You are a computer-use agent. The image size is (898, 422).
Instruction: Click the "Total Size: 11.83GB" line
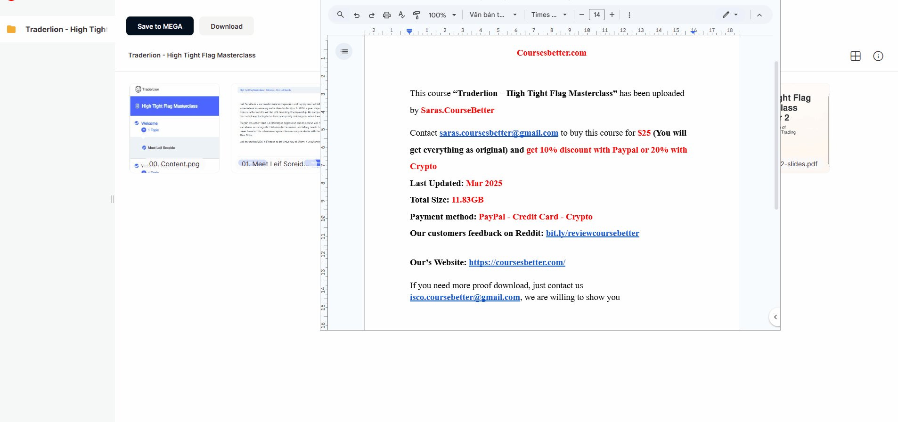(447, 200)
